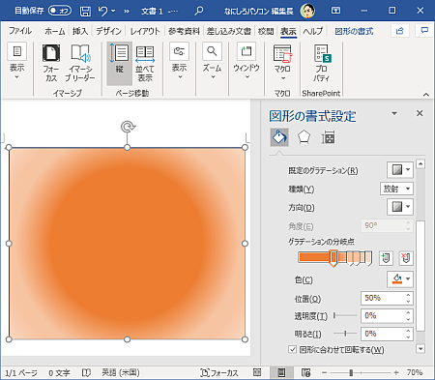Click the Share icon button
The image size is (435, 380).
[x=400, y=31]
